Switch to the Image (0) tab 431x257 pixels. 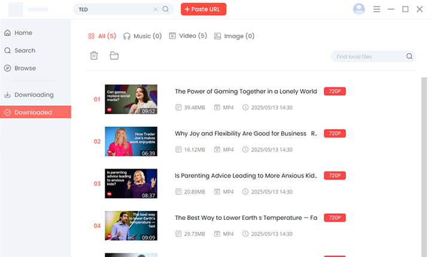(x=234, y=36)
